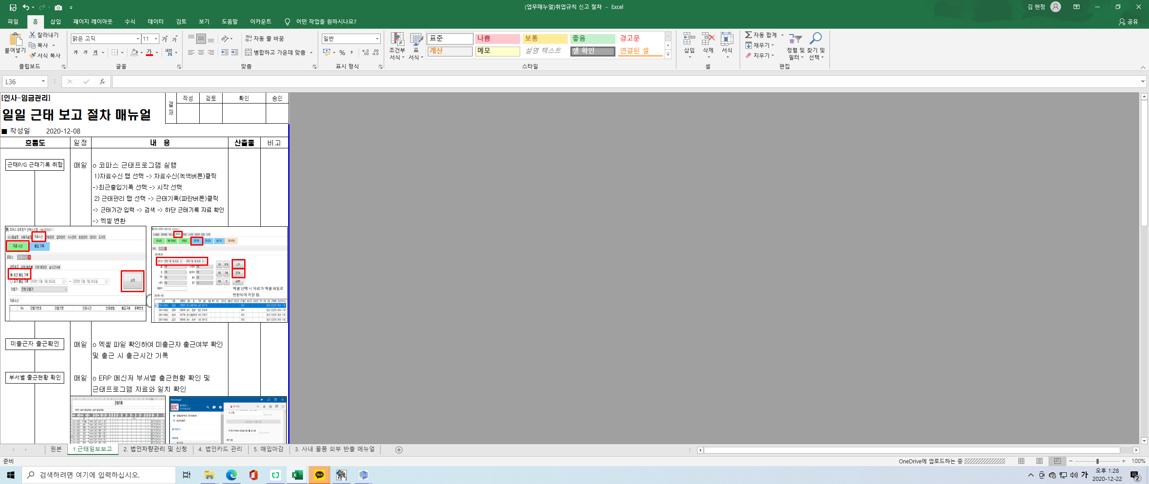
Task: Click the Percent Style icon
Action: [x=342, y=52]
